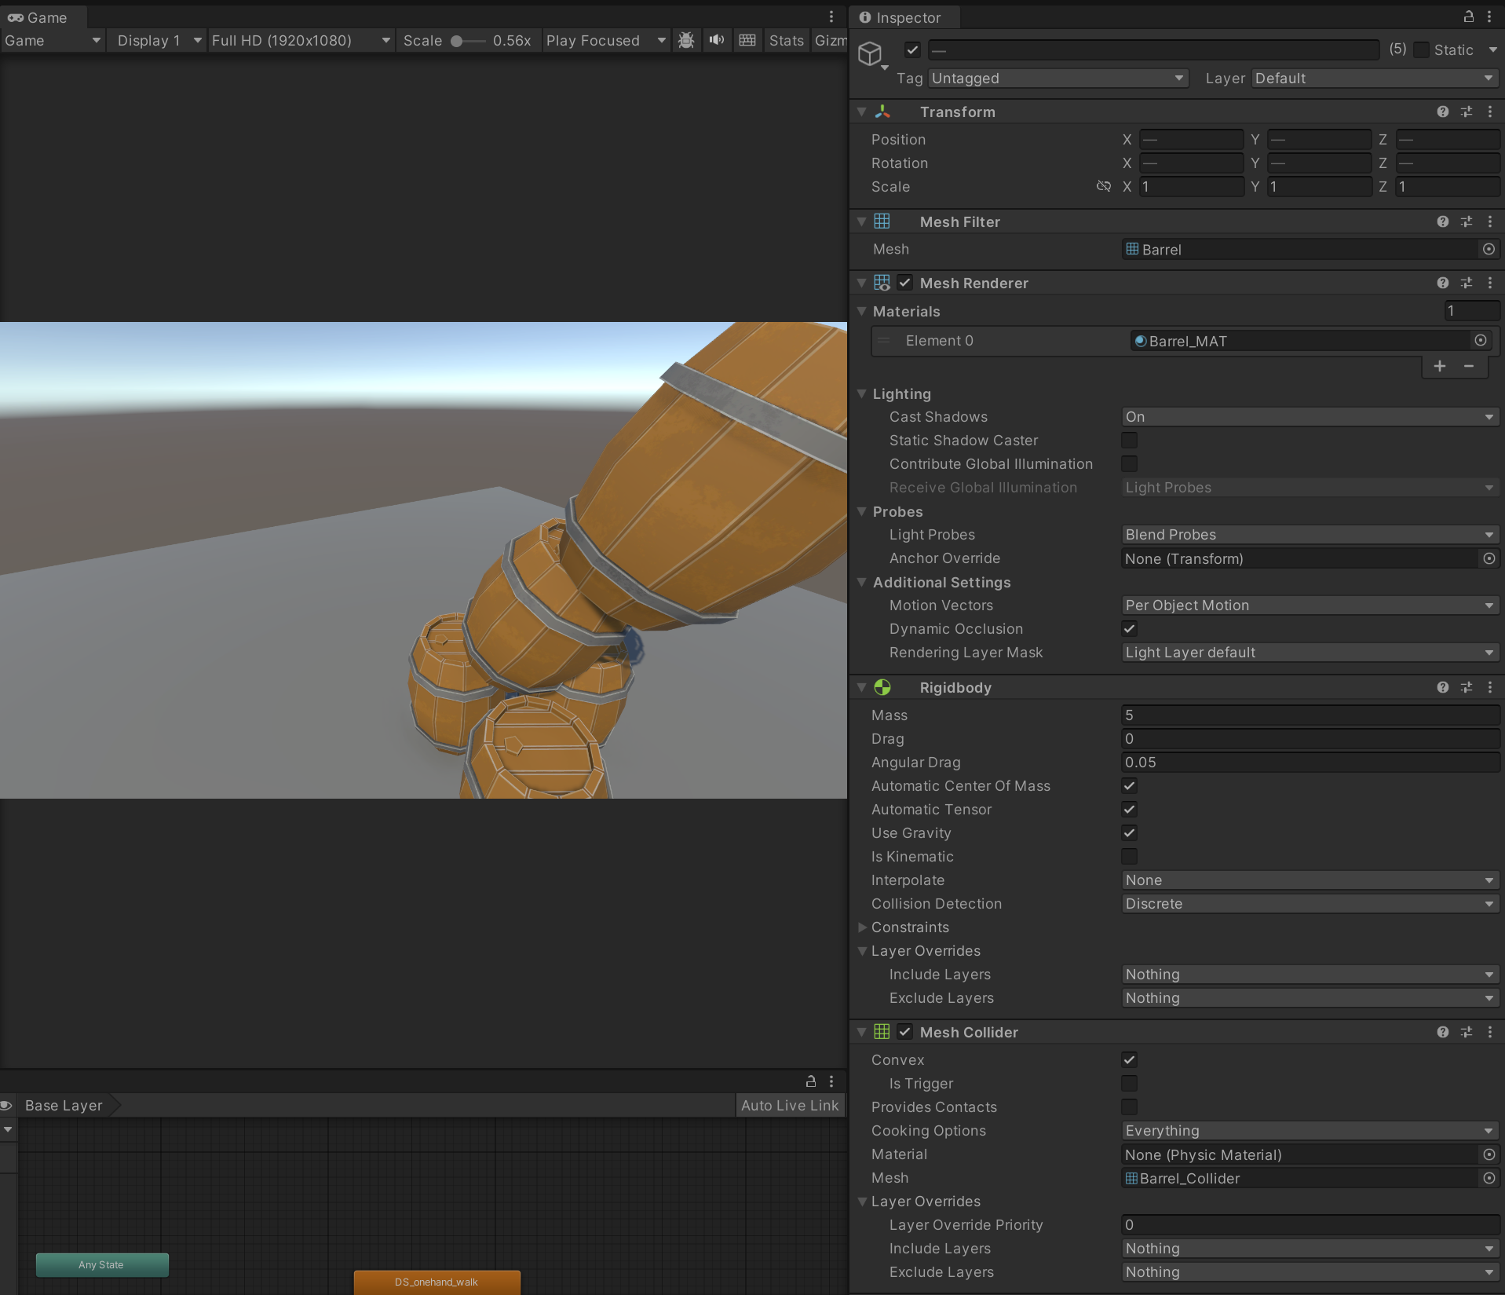Image resolution: width=1505 pixels, height=1295 pixels.
Task: Click the Rigidbody Mass input field
Action: coord(1310,715)
